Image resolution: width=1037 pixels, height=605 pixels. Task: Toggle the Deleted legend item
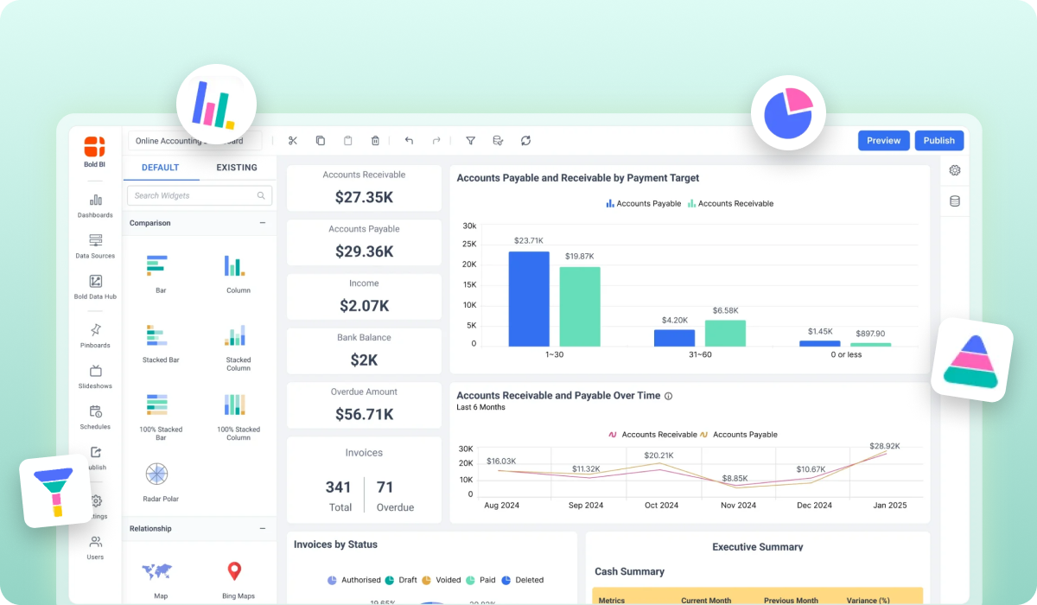[x=523, y=580]
